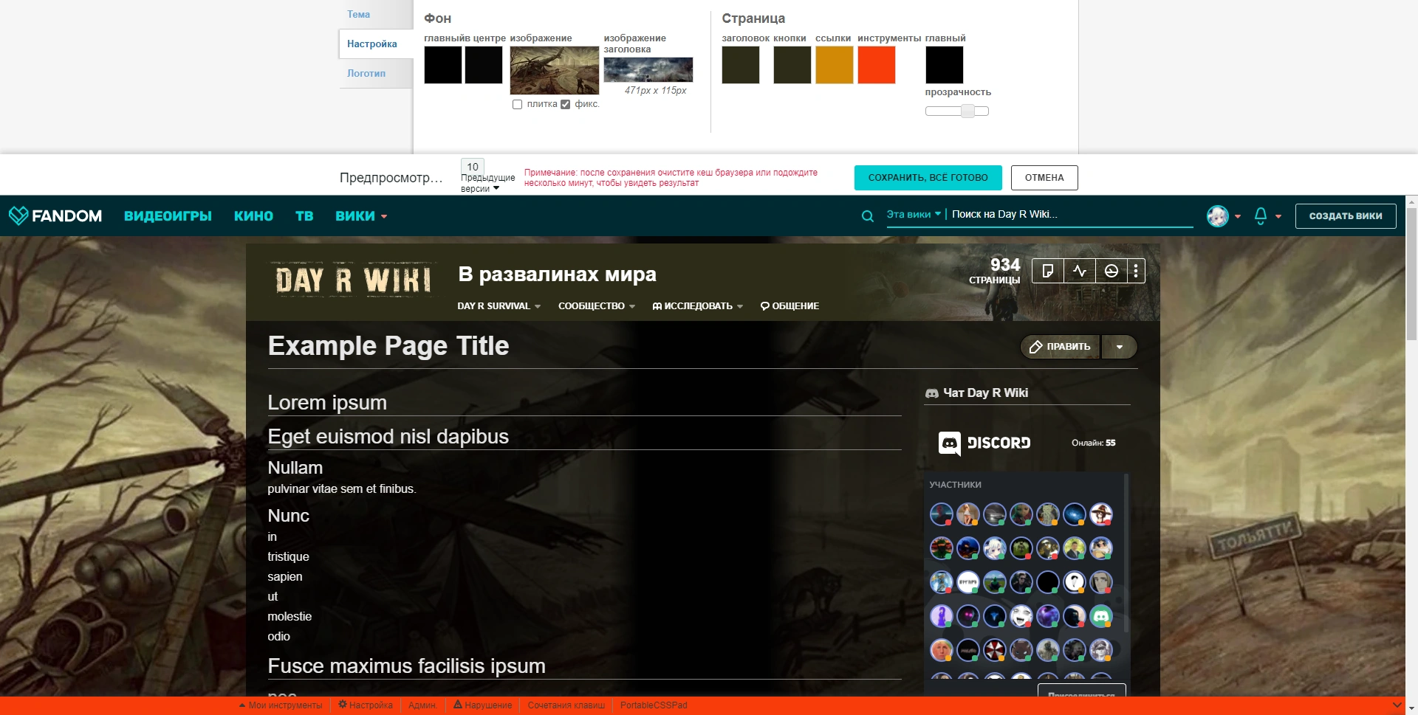Image resolution: width=1418 pixels, height=715 pixels.
Task: Expand the Исследовать menu
Action: pyautogui.click(x=698, y=306)
